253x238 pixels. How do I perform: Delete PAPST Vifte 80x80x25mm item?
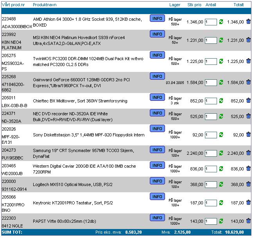[248, 221]
